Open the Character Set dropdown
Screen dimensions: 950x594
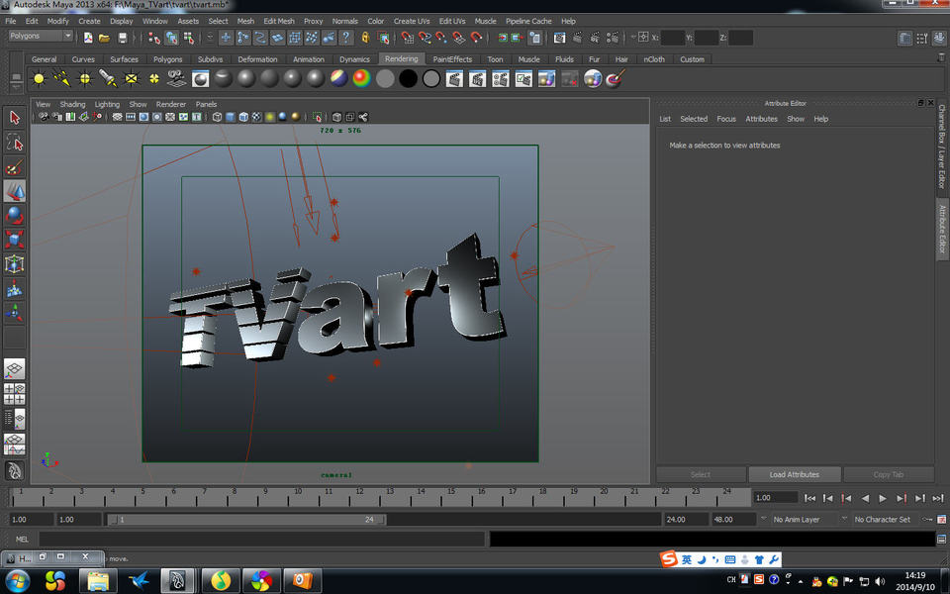(x=882, y=519)
